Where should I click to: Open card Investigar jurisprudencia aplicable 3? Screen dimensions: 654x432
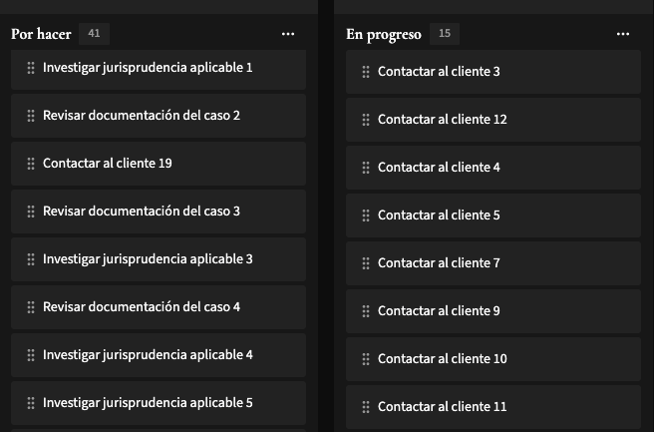tap(148, 259)
